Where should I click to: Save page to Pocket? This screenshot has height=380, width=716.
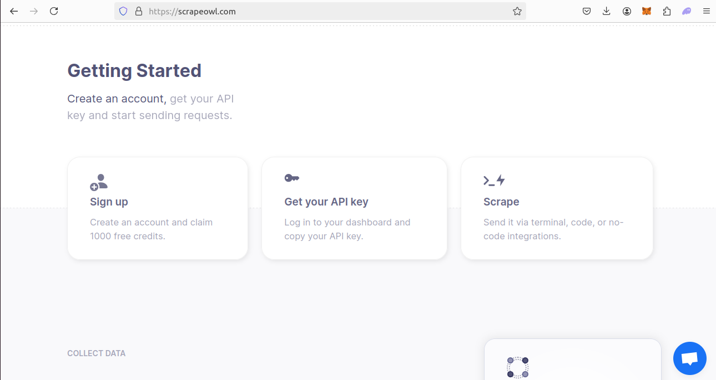pos(587,11)
